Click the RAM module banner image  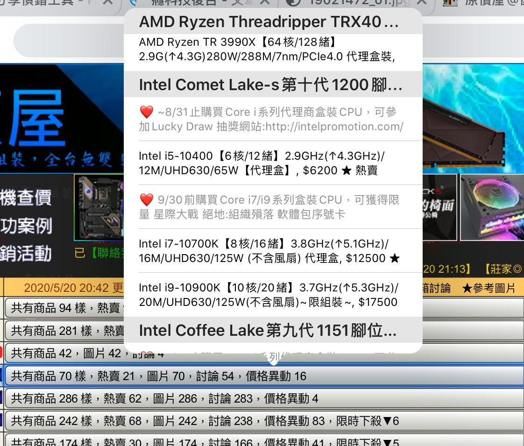473,118
